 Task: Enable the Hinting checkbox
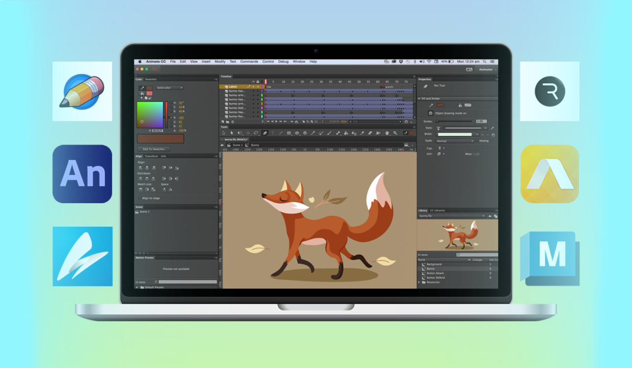point(476,141)
